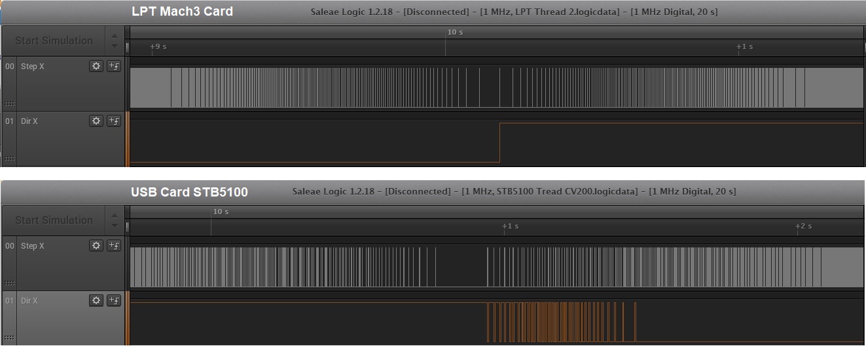Grab Step X channel drag handle in USB STB5100 capture
The height and width of the screenshot is (346, 866).
click(x=9, y=283)
